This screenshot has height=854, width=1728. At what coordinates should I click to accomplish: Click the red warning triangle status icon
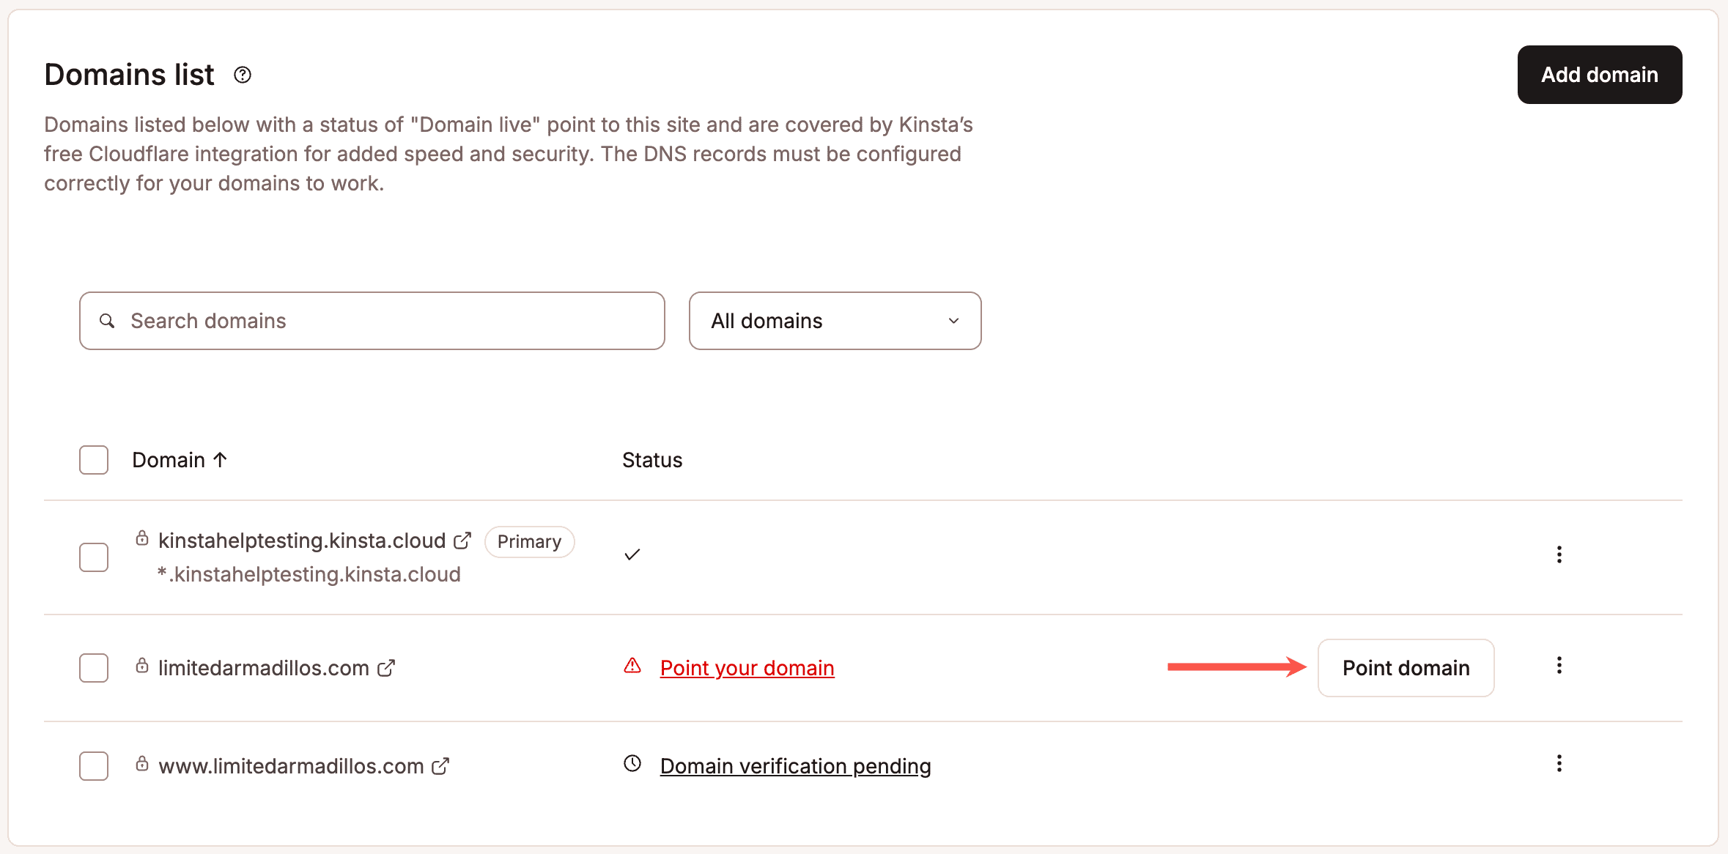click(x=632, y=666)
